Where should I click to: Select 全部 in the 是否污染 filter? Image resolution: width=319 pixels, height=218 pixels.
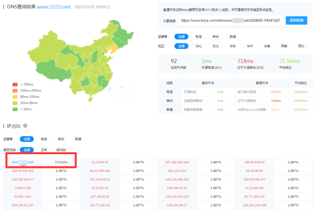[x=27, y=150]
